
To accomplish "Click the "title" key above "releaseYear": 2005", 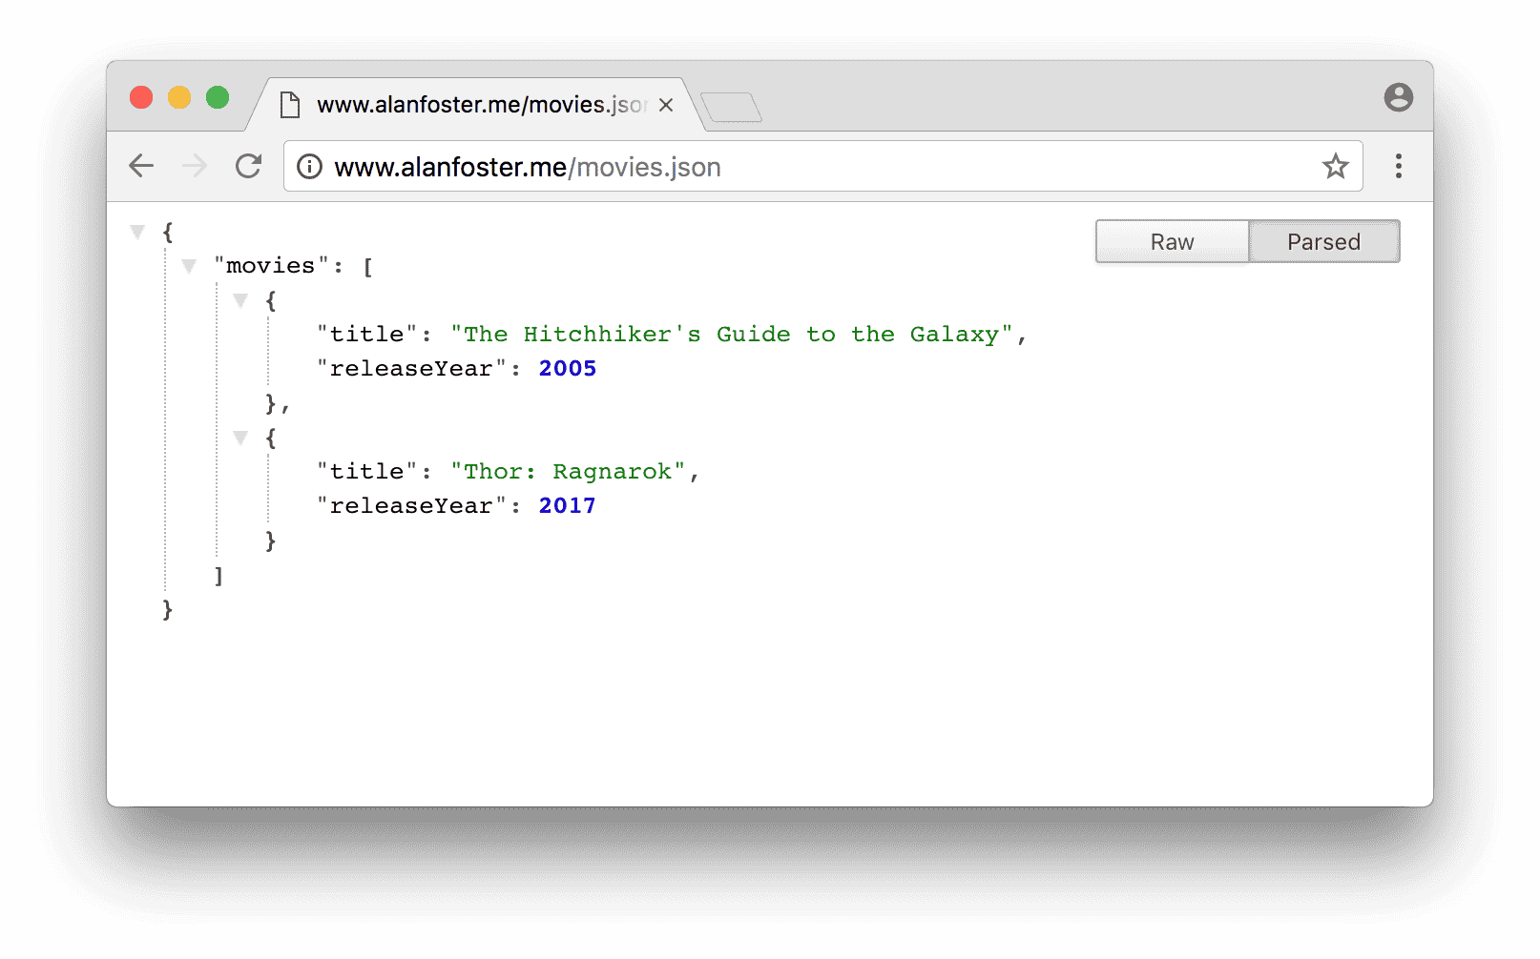I will (x=367, y=335).
